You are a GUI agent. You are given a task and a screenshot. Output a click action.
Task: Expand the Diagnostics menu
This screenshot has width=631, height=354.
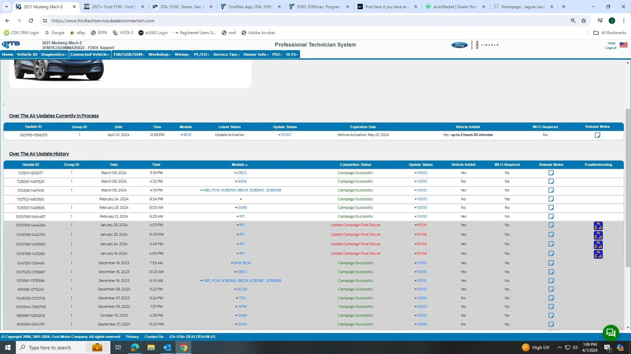pyautogui.click(x=54, y=54)
